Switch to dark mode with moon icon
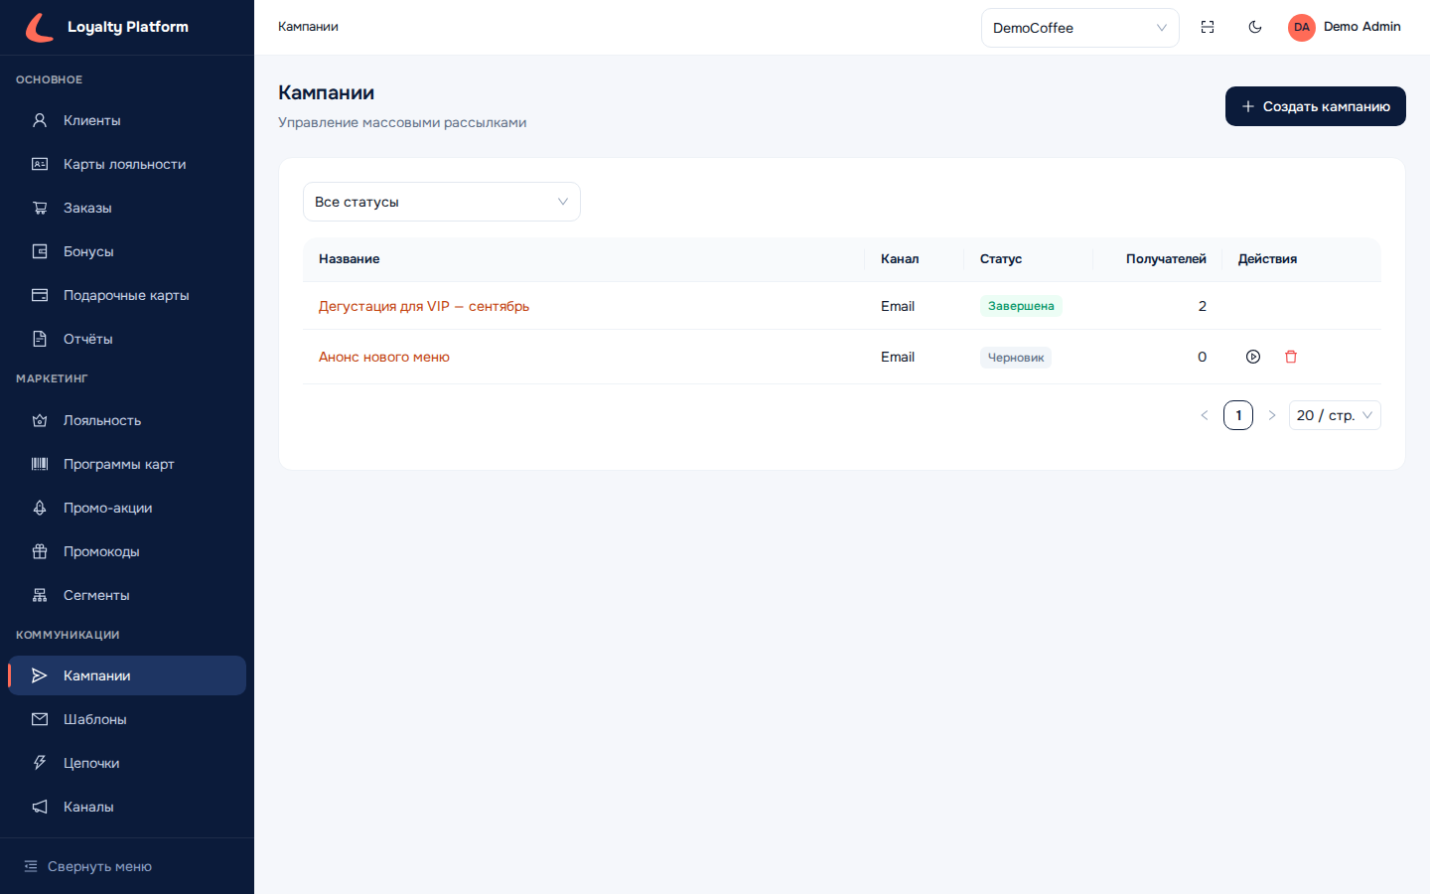Viewport: 1430px width, 894px height. [1255, 27]
